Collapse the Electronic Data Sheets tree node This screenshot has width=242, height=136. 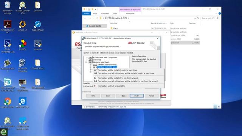(86, 62)
